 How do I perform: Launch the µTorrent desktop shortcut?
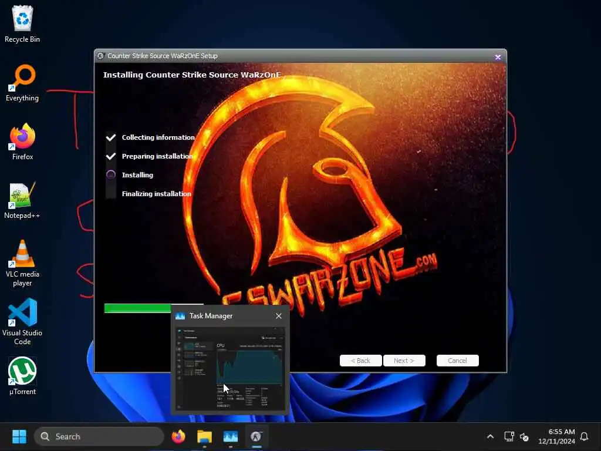pos(22,376)
